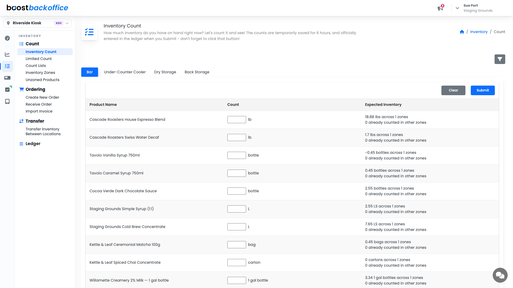Expand the user account chevron menu

tap(457, 8)
